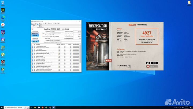Select the 09 power-on hours attribute row

tap(55, 49)
